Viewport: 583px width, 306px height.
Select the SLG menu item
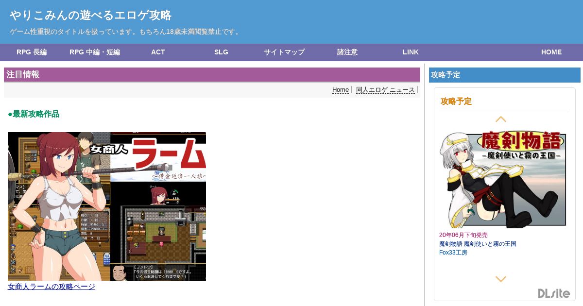(221, 52)
